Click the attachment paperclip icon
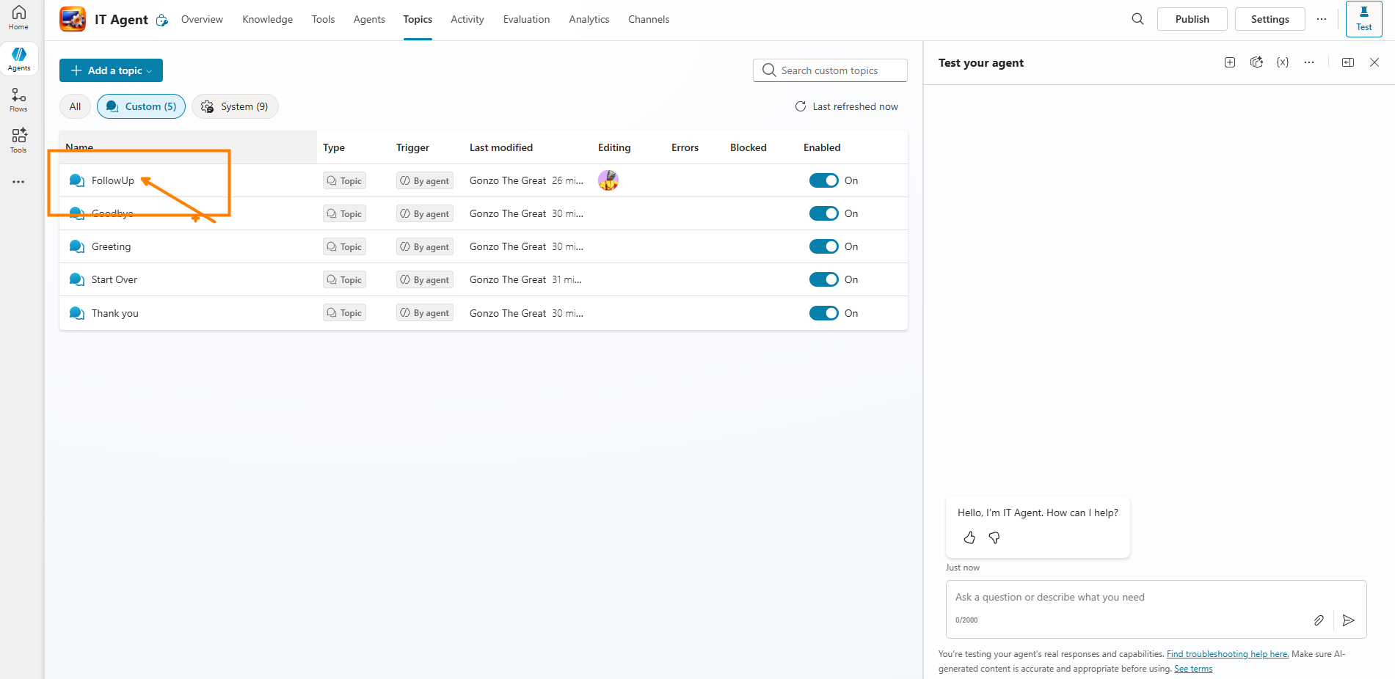Viewport: 1395px width, 679px height. [x=1319, y=620]
